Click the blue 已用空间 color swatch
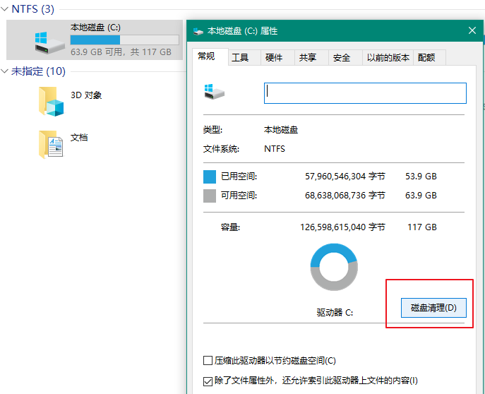This screenshot has width=485, height=394. tap(210, 176)
